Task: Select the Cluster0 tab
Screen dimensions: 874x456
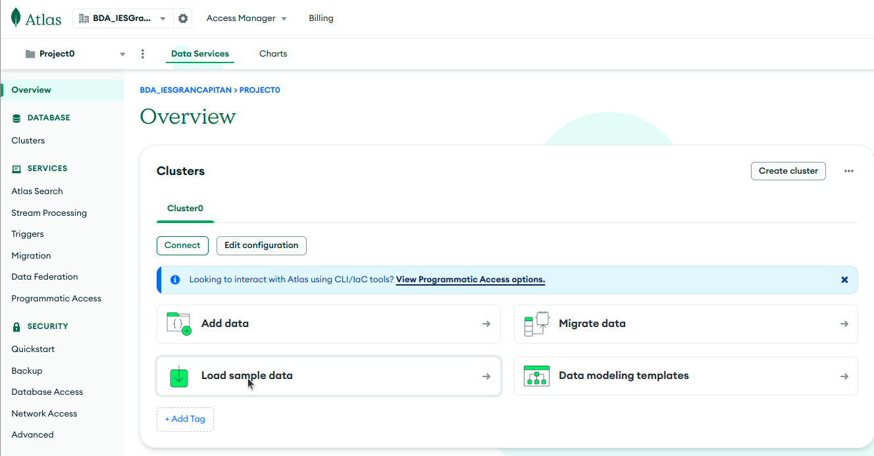Action: tap(185, 209)
